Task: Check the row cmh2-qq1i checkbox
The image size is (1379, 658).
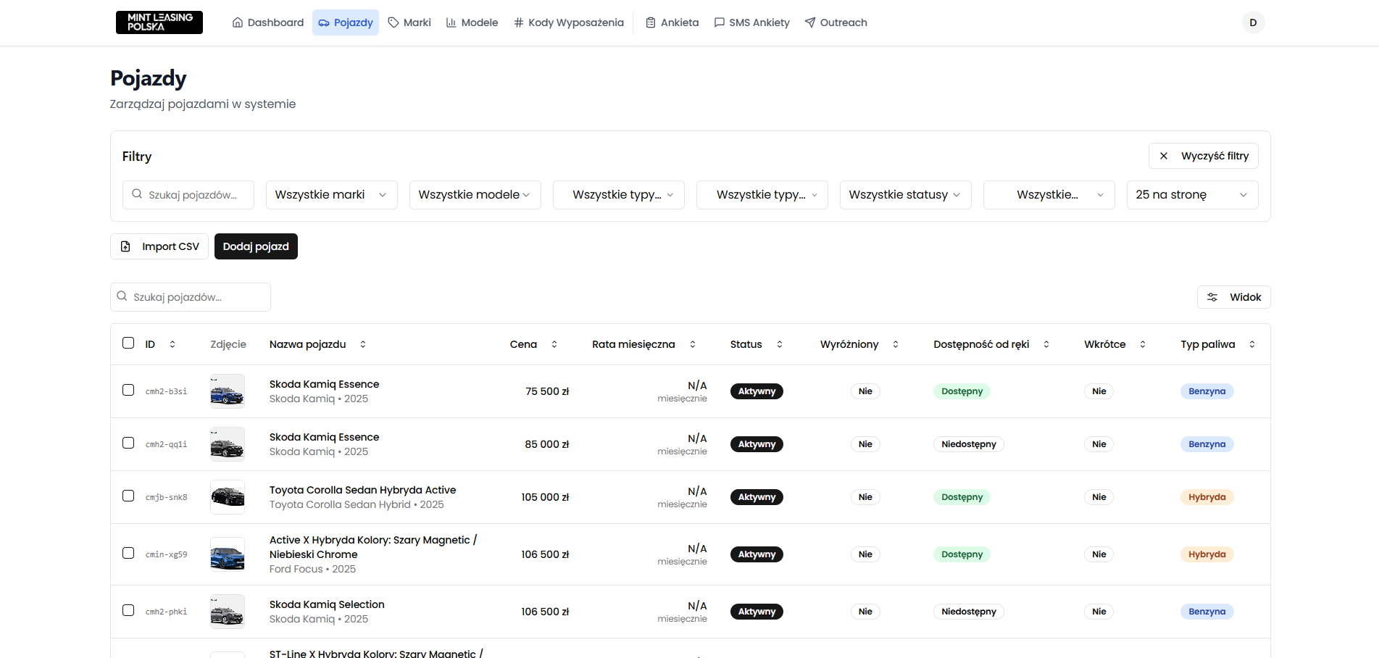Action: (x=128, y=443)
